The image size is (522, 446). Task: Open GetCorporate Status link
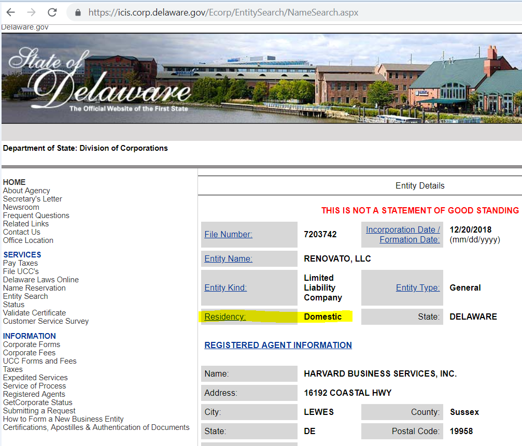pyautogui.click(x=38, y=403)
